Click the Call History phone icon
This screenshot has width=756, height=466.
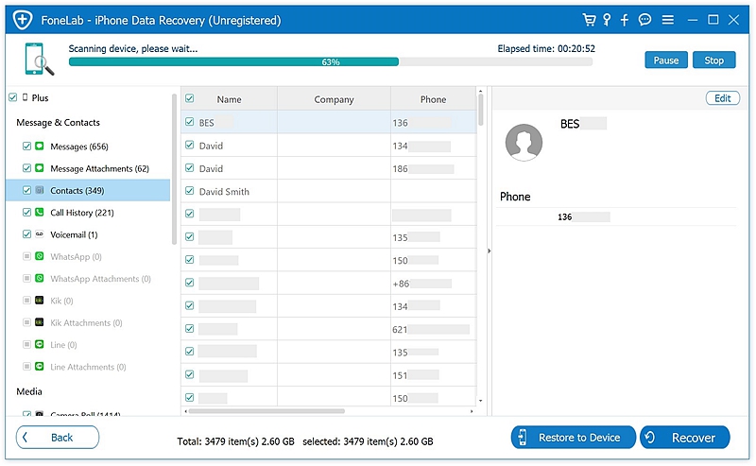tap(40, 213)
